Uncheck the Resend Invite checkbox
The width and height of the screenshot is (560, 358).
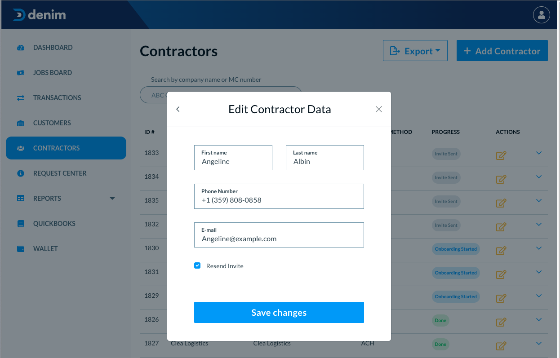click(197, 265)
